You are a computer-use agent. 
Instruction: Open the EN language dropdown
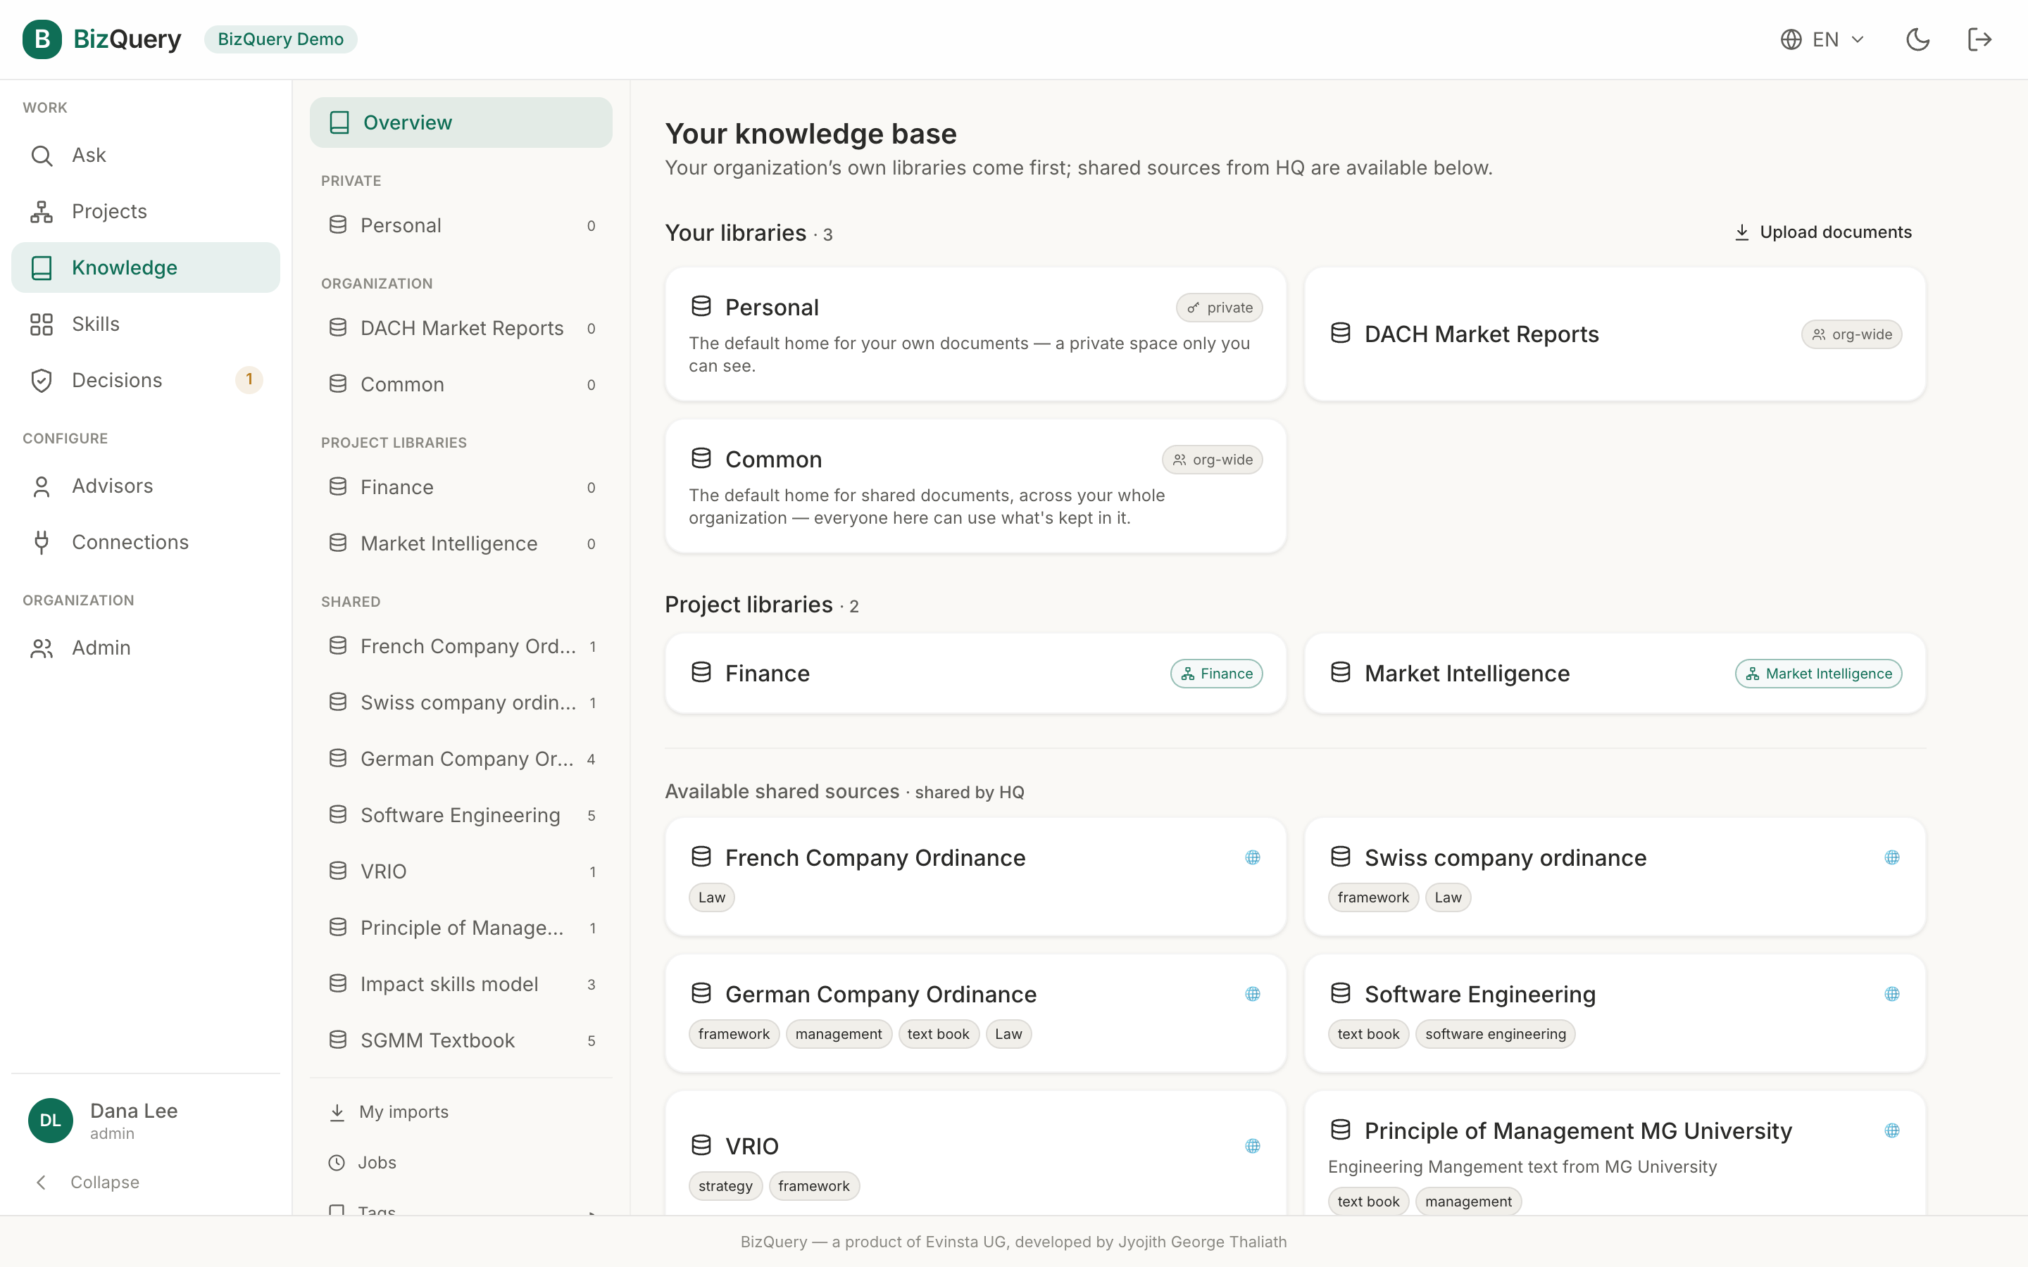click(x=1822, y=39)
